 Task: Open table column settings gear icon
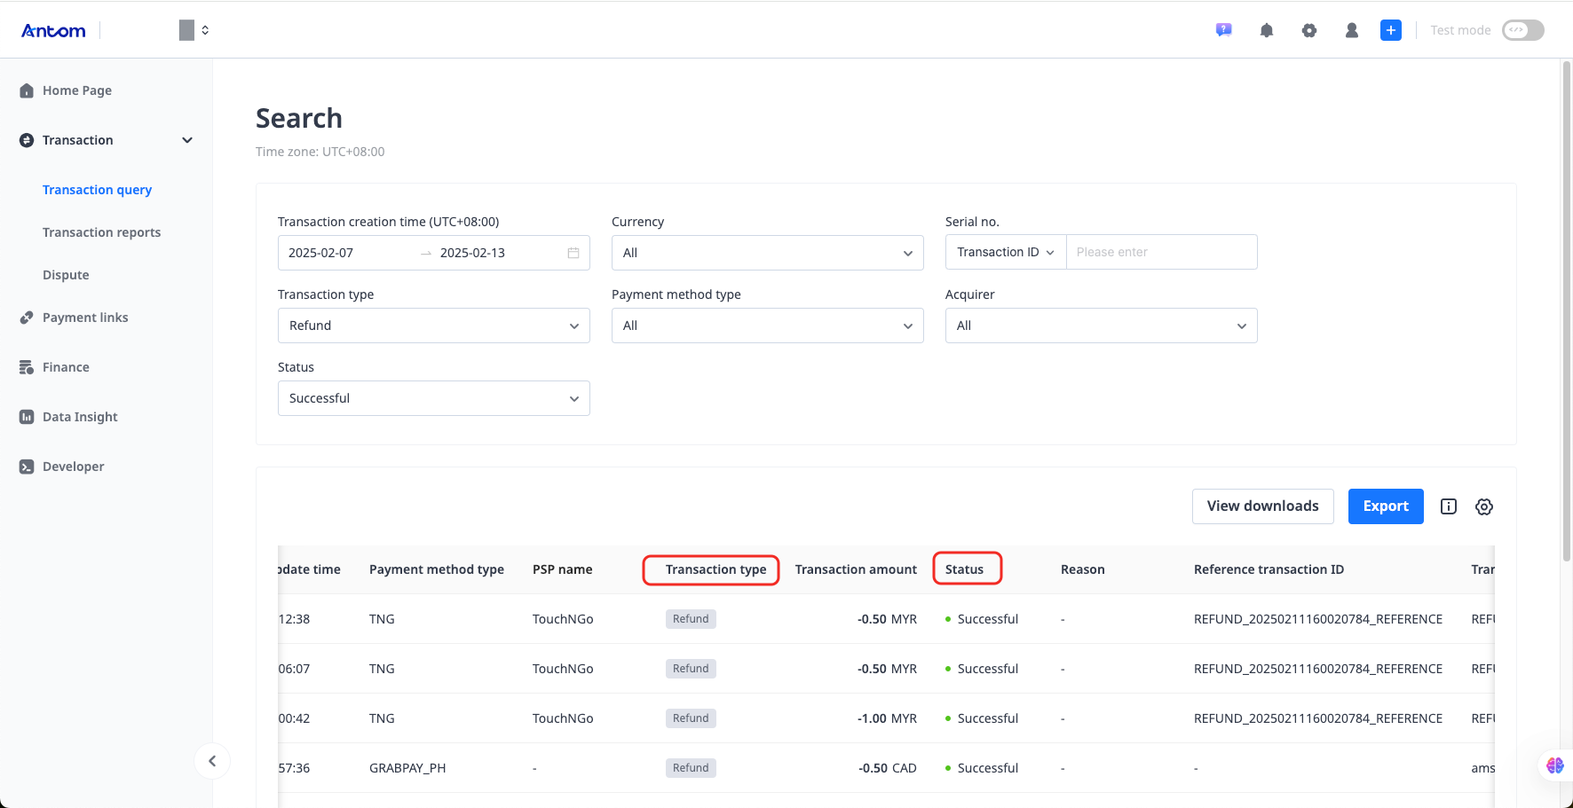coord(1484,506)
